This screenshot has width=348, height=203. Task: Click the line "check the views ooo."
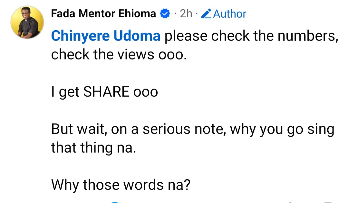[119, 55]
